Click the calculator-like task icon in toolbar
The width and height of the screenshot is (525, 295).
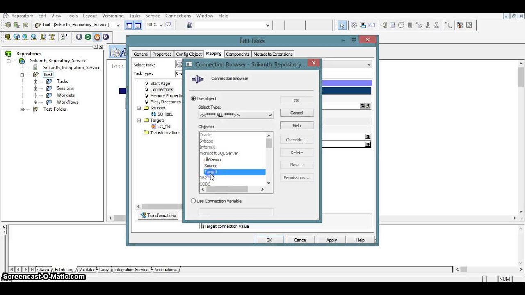click(x=392, y=25)
